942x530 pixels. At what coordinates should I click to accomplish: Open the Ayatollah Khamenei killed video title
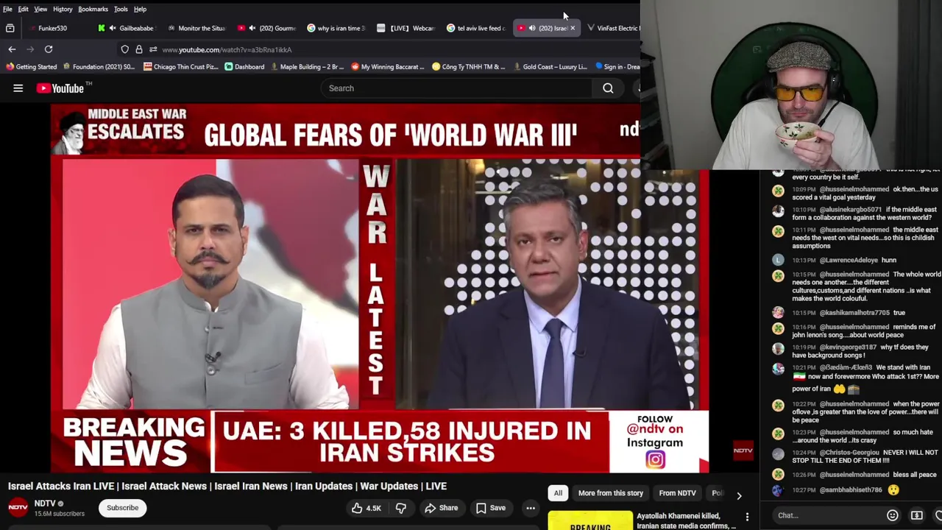point(686,520)
